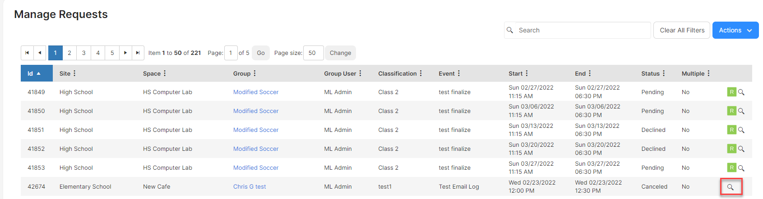Screen dimensions: 763x199
Task: Open the Site column options menu
Action: 74,73
